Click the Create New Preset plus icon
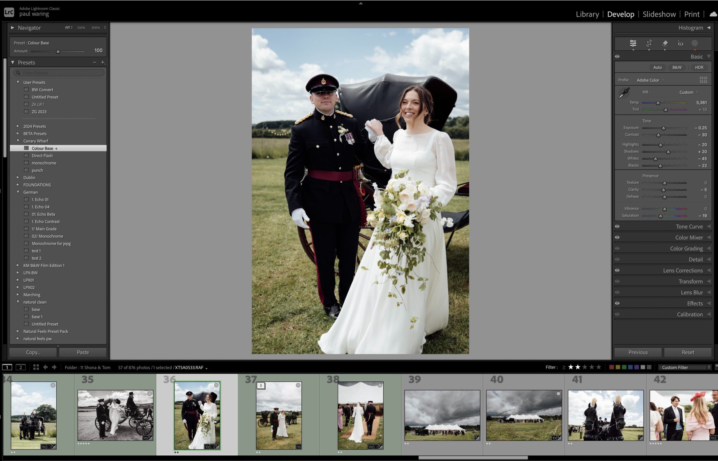This screenshot has width=718, height=461. (x=103, y=62)
